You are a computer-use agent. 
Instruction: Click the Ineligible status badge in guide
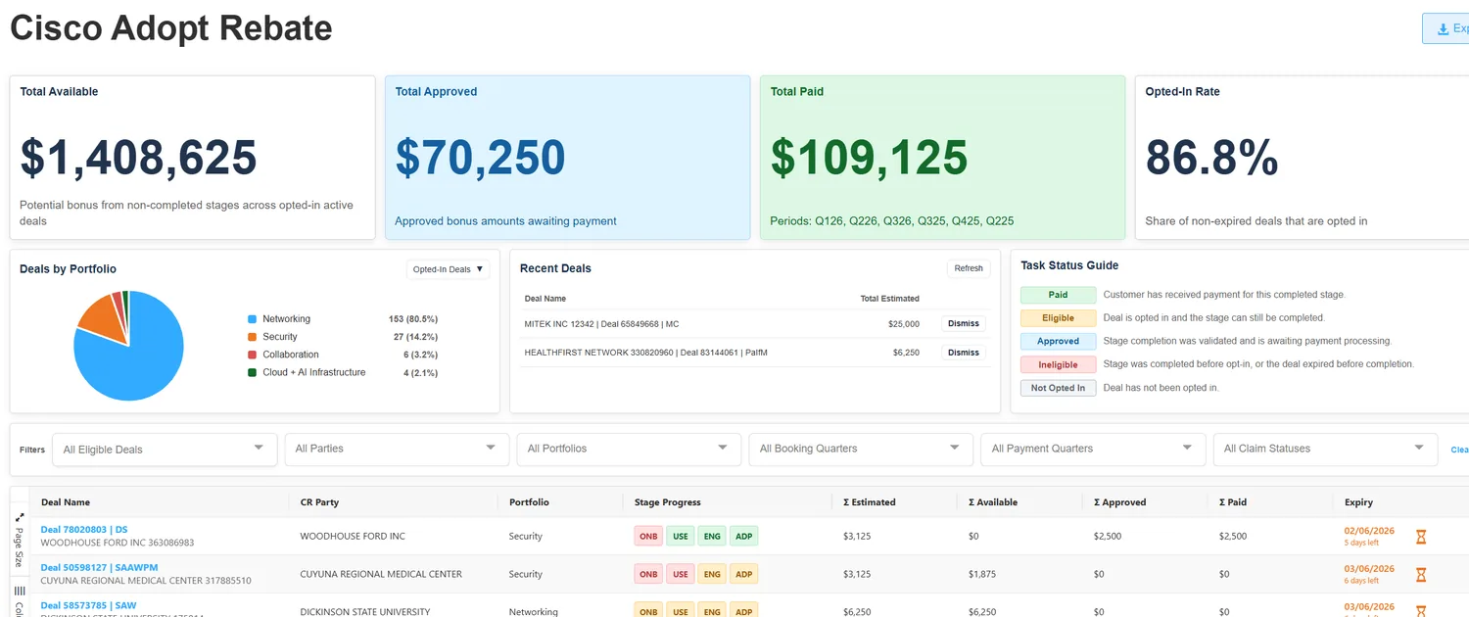[1058, 365]
